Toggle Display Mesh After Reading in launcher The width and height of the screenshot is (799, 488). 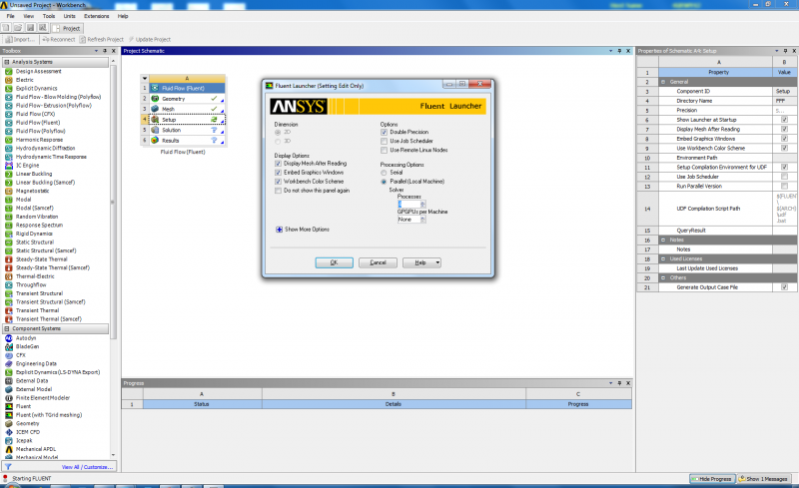[x=279, y=164]
